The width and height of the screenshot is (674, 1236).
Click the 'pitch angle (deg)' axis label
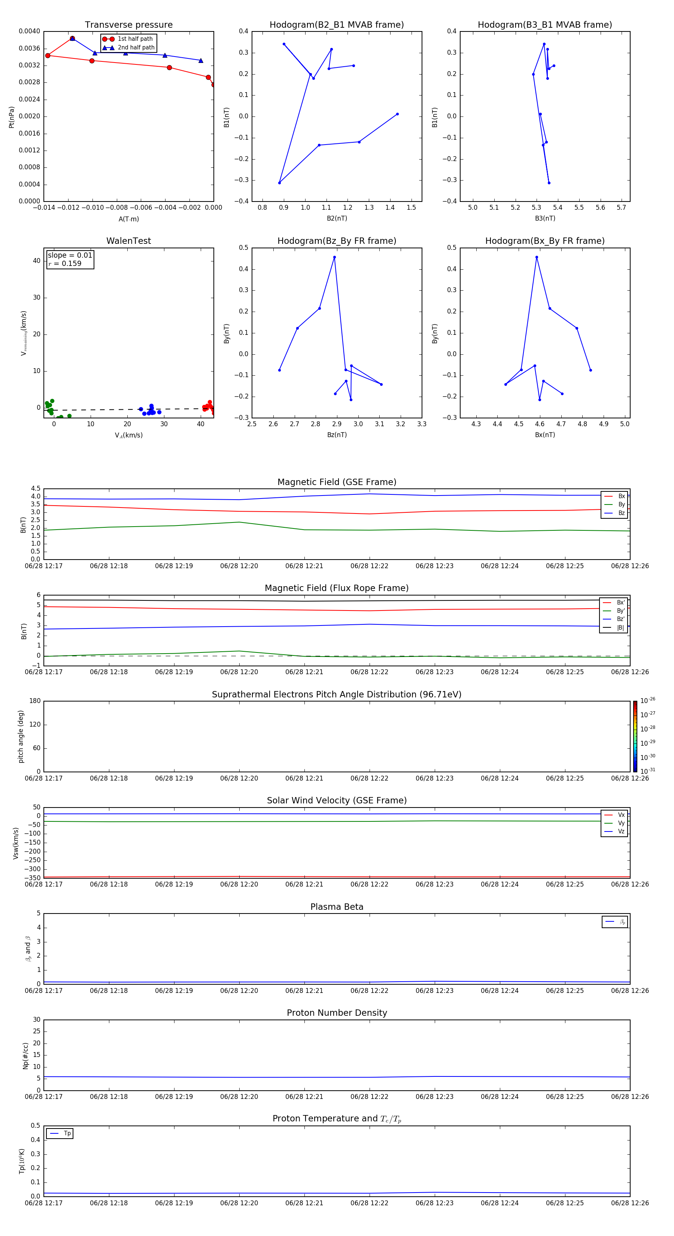click(x=21, y=736)
